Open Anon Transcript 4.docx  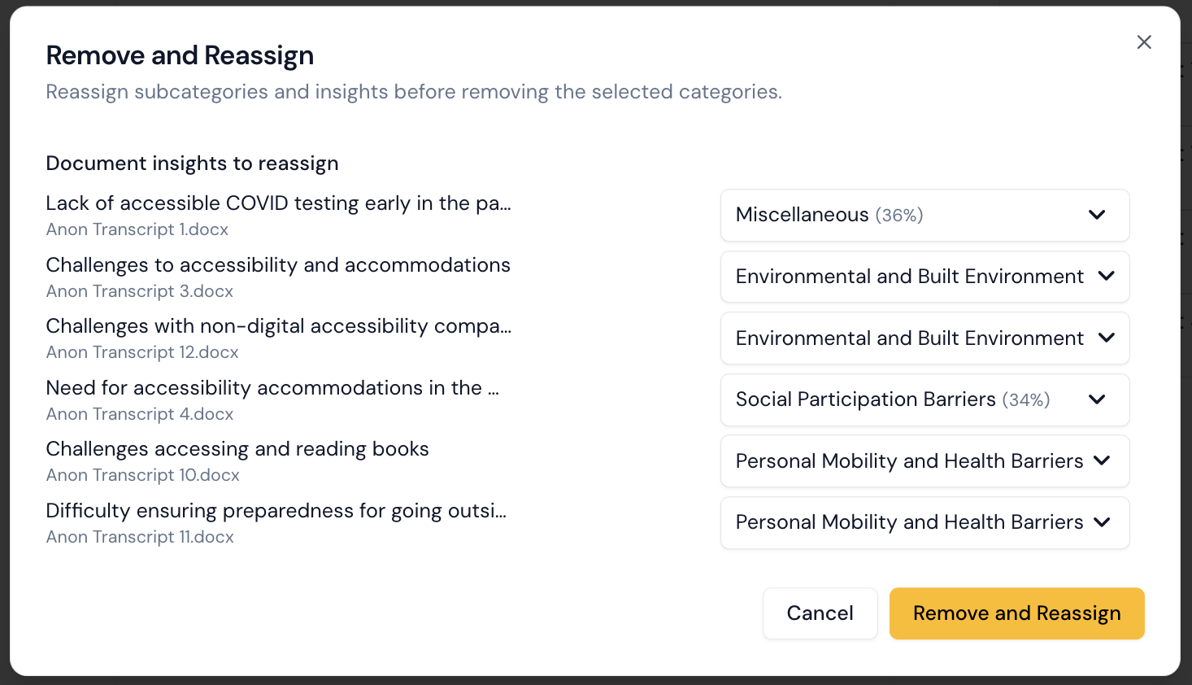(139, 413)
